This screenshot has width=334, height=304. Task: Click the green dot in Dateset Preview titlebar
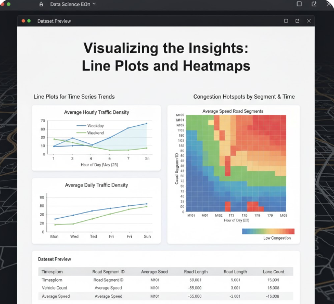29,21
